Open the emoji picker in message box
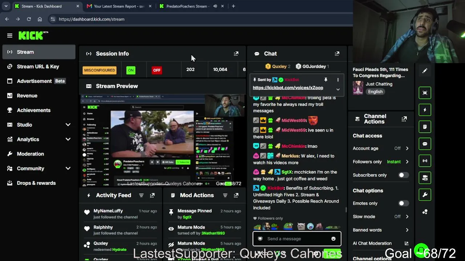The image size is (465, 261). coord(333,239)
